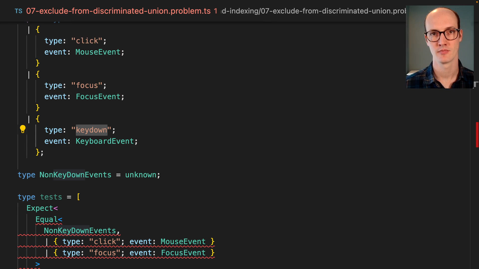Screen dimensions: 479x269
Task: Click the KeyboardEvent type reference
Action: coord(105,141)
